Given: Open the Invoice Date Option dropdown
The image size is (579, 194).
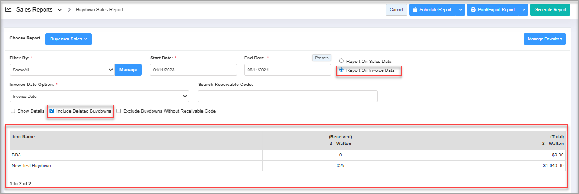Looking at the screenshot, I should [99, 96].
